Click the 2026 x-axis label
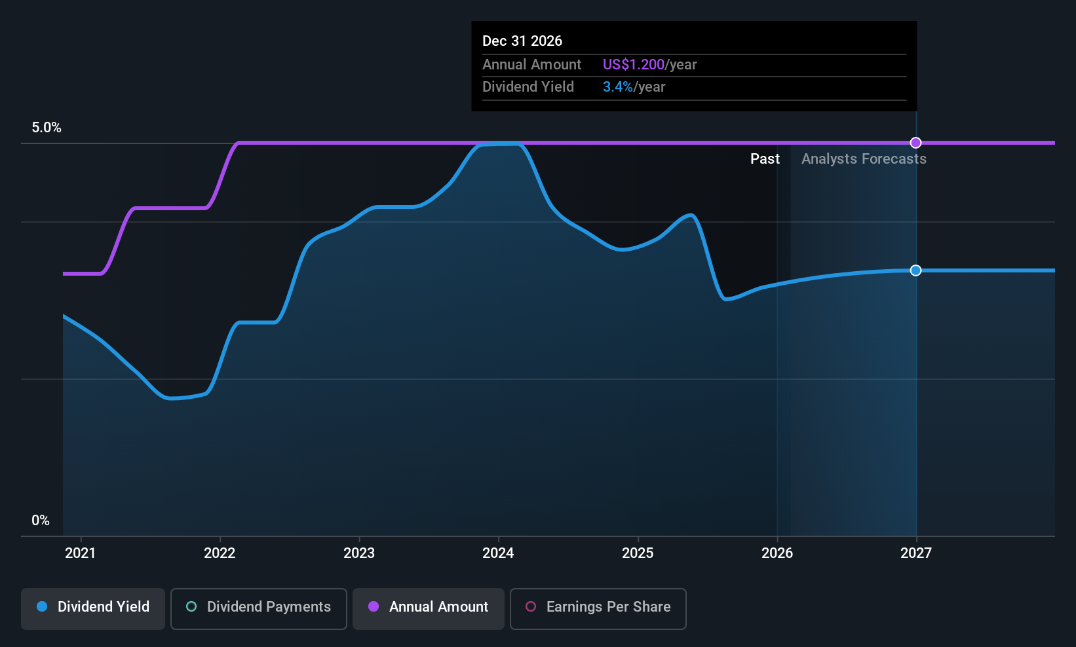1076x647 pixels. coord(777,553)
